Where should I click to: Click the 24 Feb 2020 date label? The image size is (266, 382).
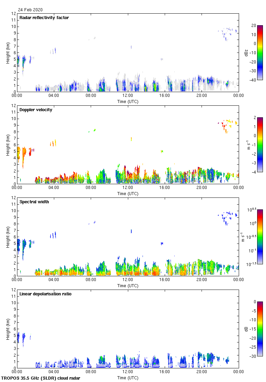pyautogui.click(x=30, y=10)
